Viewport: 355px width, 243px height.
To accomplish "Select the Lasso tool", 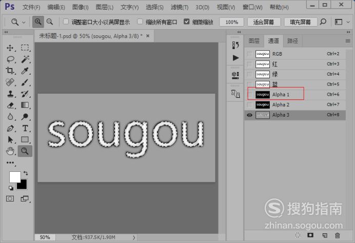I will pyautogui.click(x=10, y=59).
